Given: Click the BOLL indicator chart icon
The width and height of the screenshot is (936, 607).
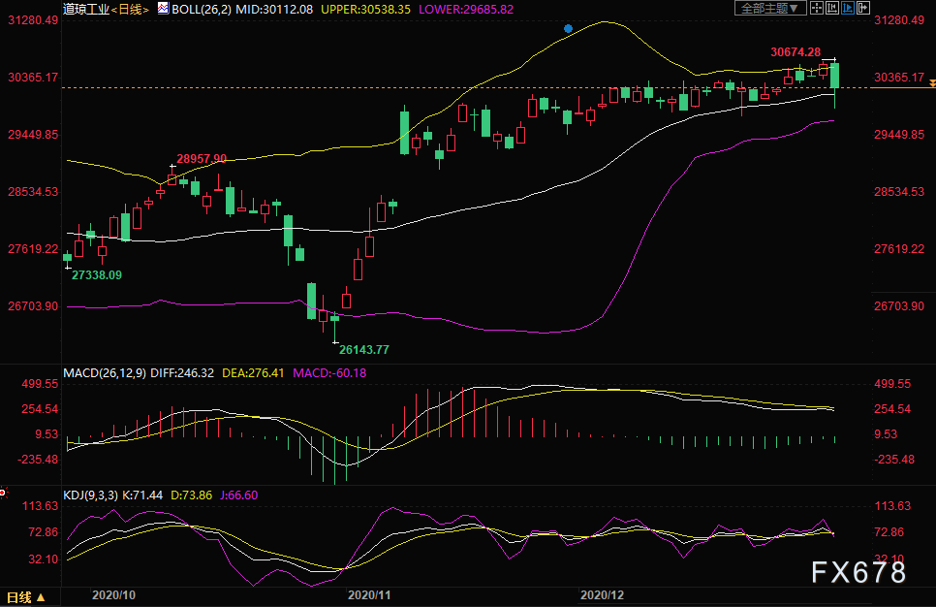Looking at the screenshot, I should click(x=163, y=9).
